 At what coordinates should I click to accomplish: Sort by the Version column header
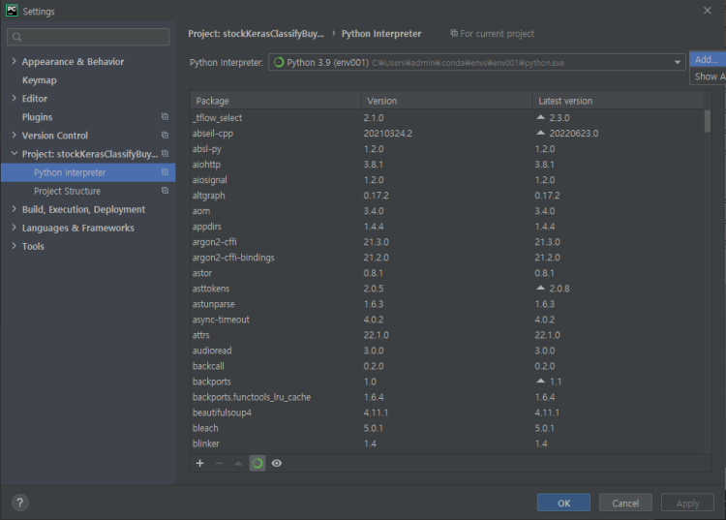coord(447,101)
